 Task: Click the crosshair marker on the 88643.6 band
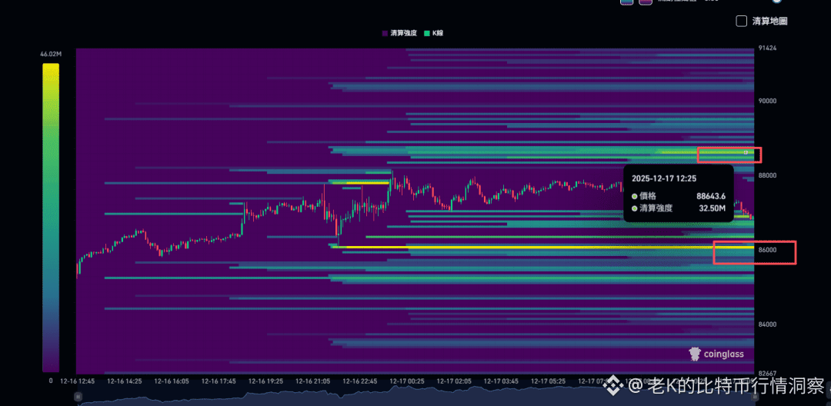pos(746,152)
